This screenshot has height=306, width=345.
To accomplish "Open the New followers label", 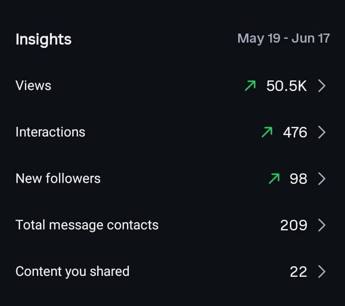I will [58, 179].
